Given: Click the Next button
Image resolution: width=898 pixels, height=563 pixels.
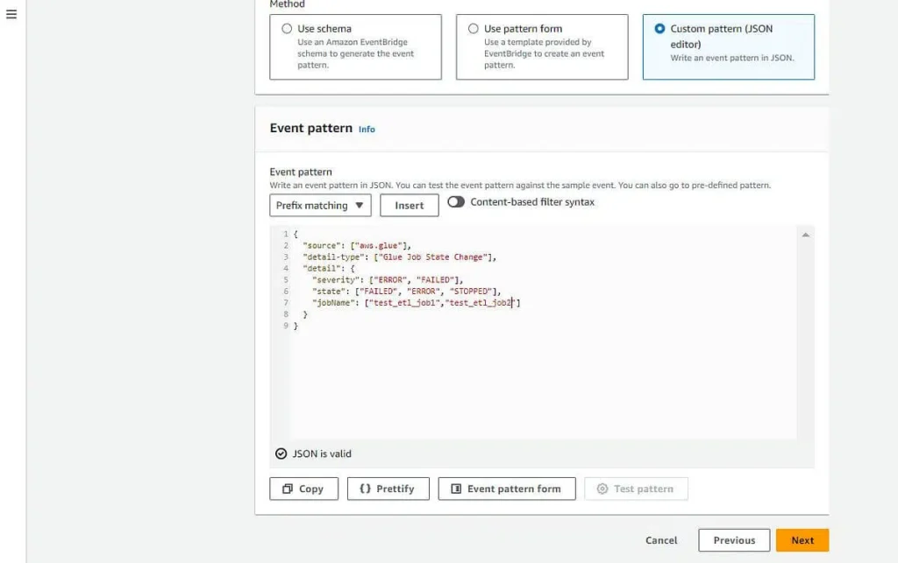Looking at the screenshot, I should tap(802, 540).
